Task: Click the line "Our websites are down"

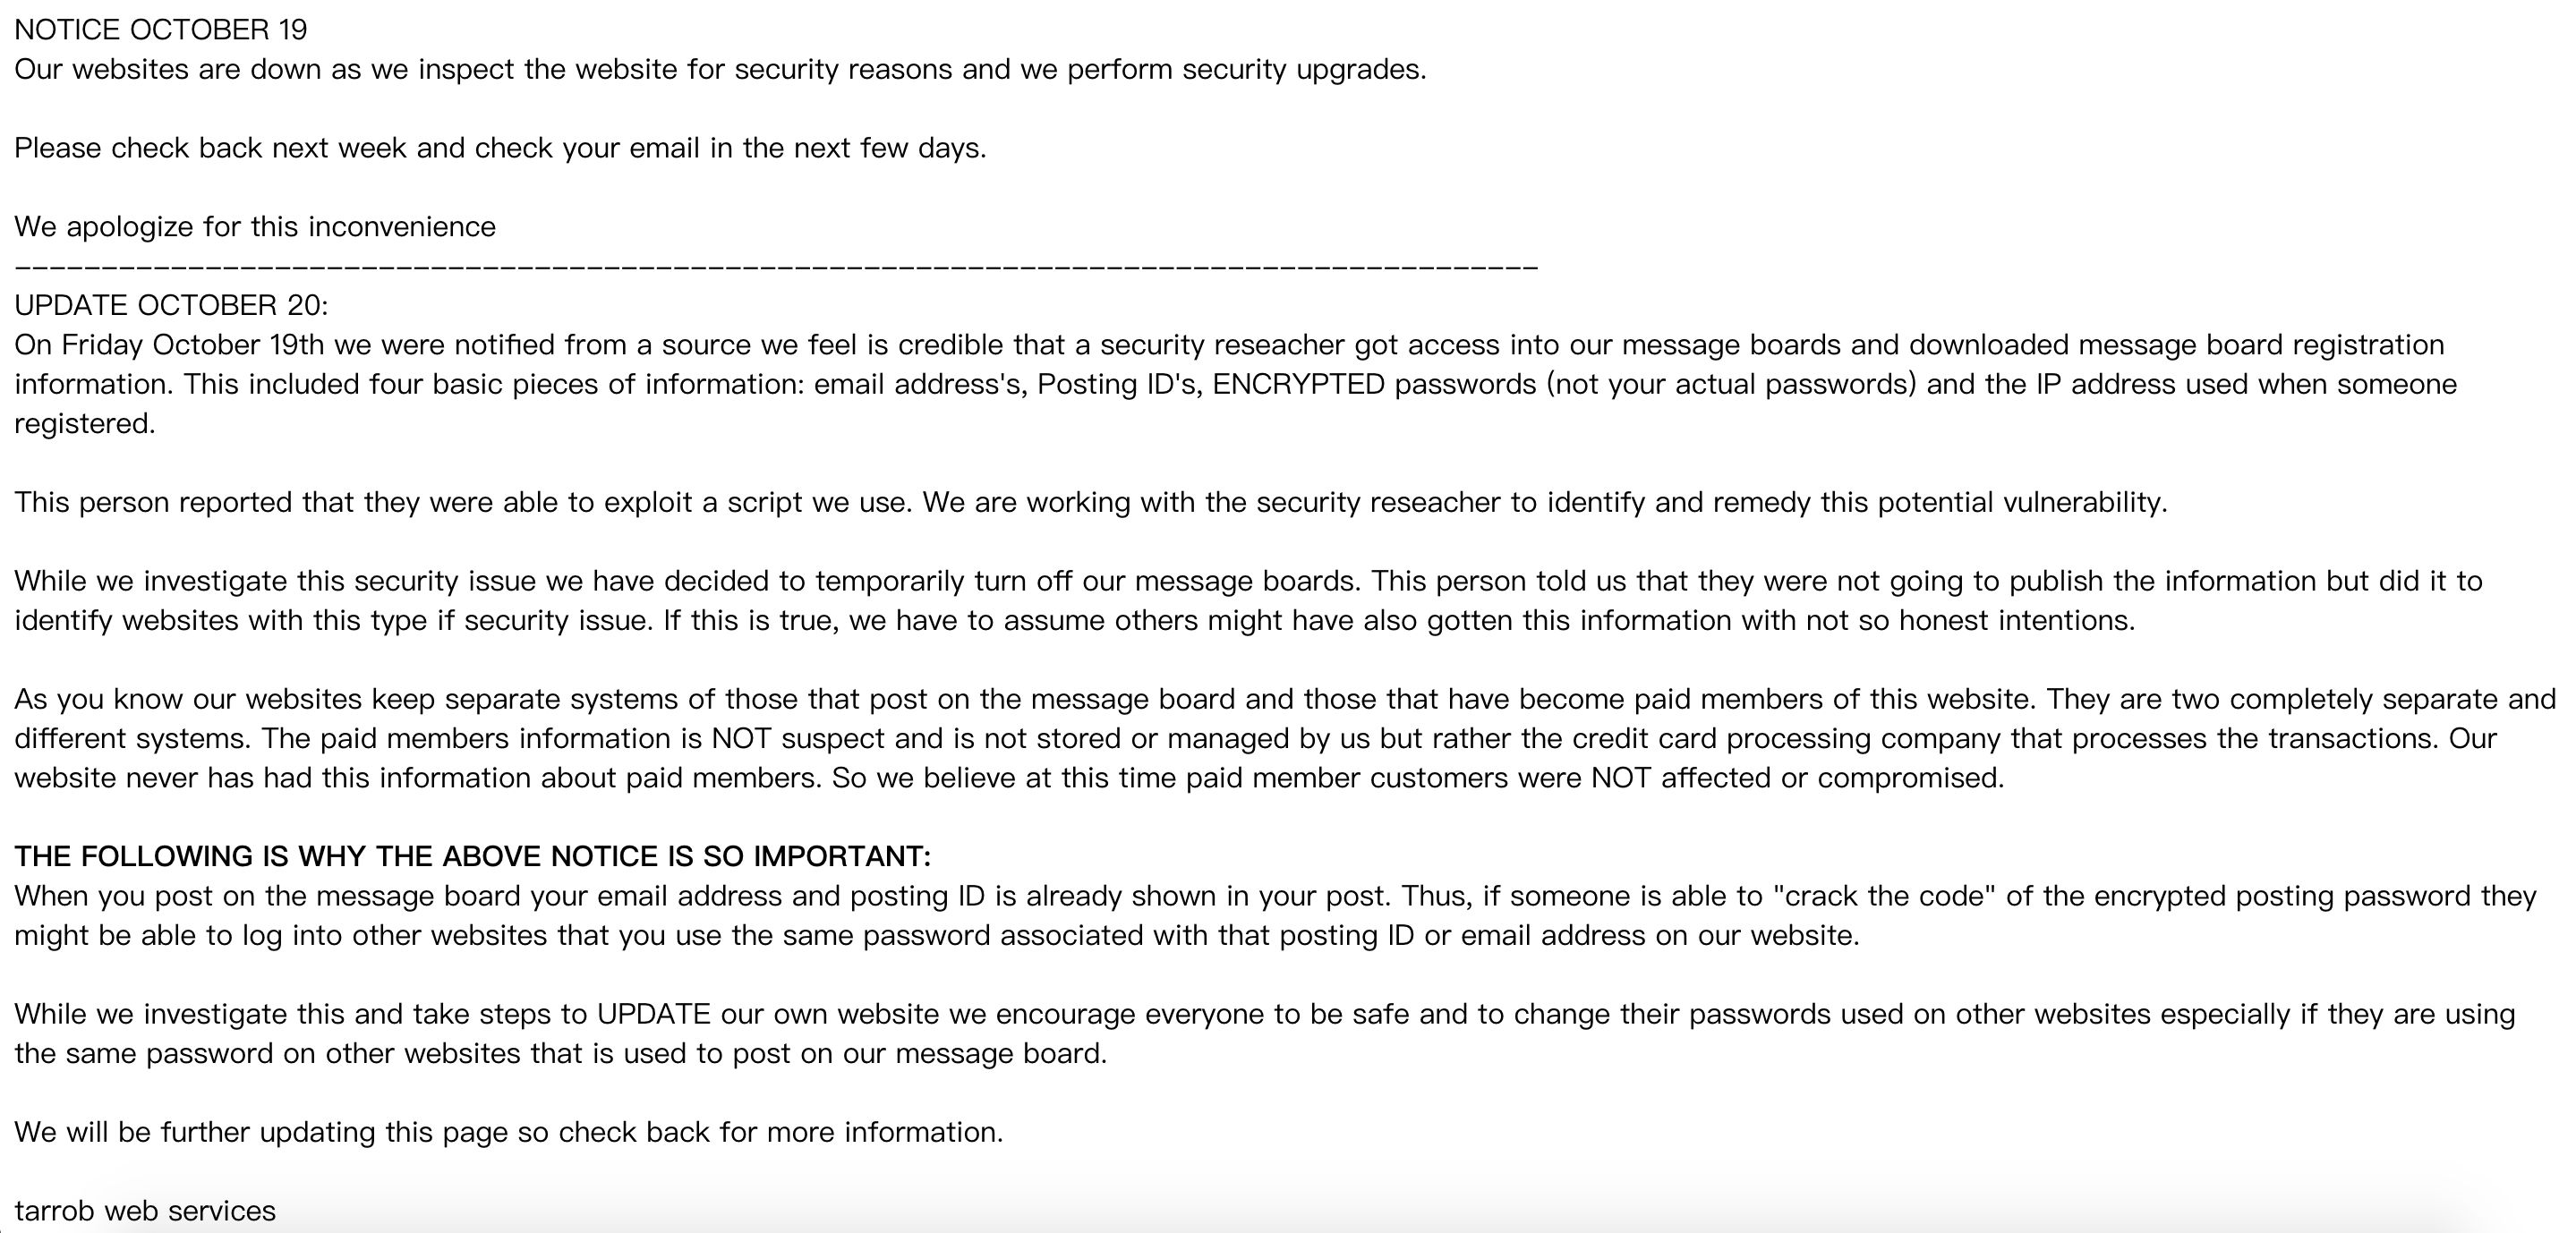Action: 720,70
